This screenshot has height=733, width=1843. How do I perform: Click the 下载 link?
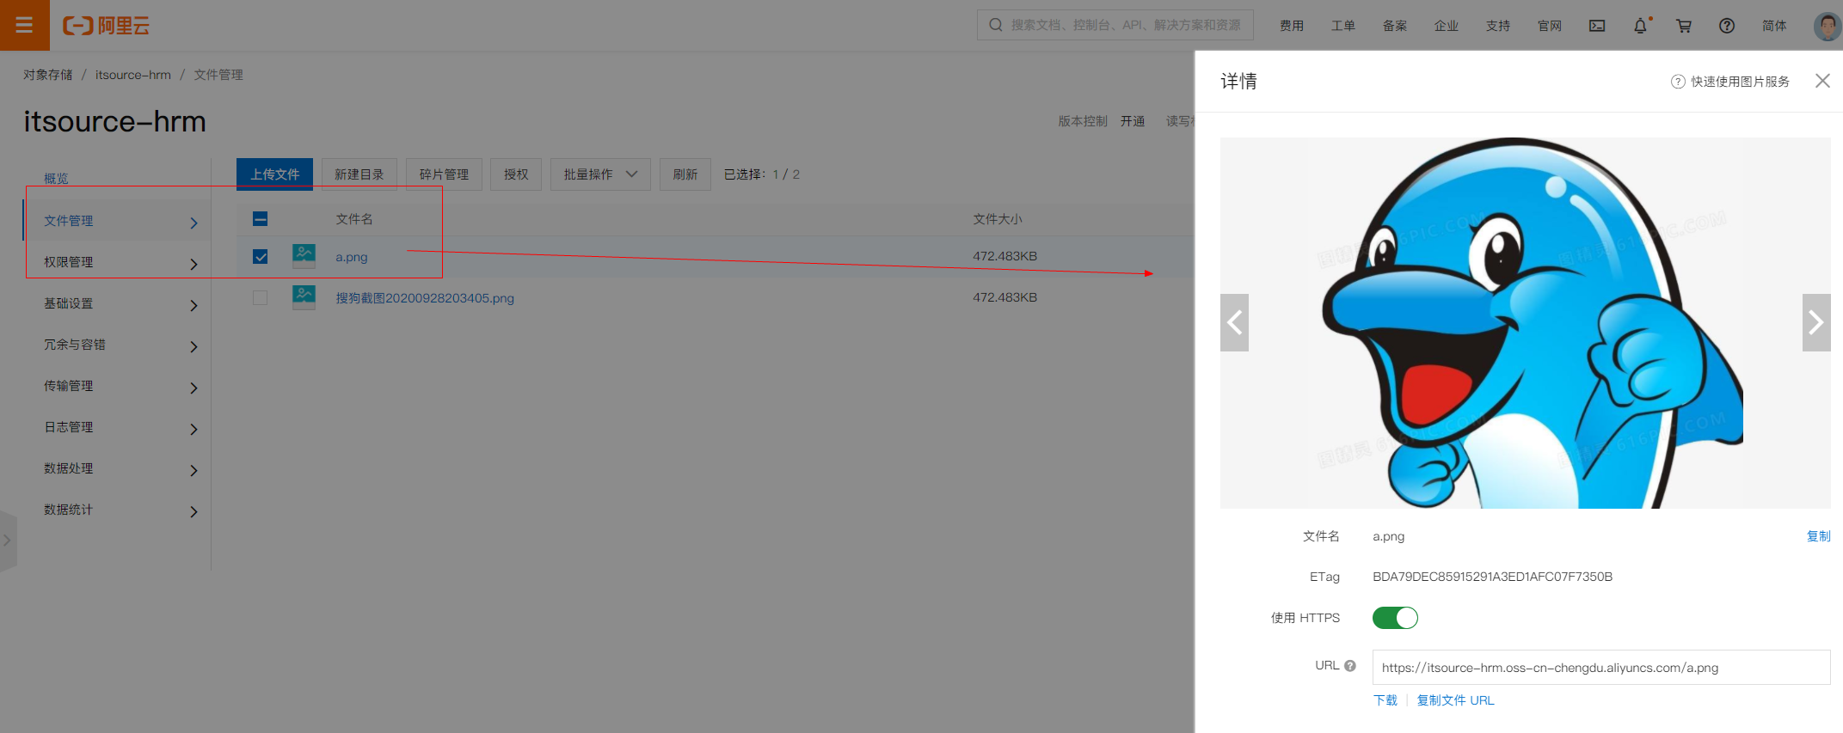click(x=1385, y=700)
